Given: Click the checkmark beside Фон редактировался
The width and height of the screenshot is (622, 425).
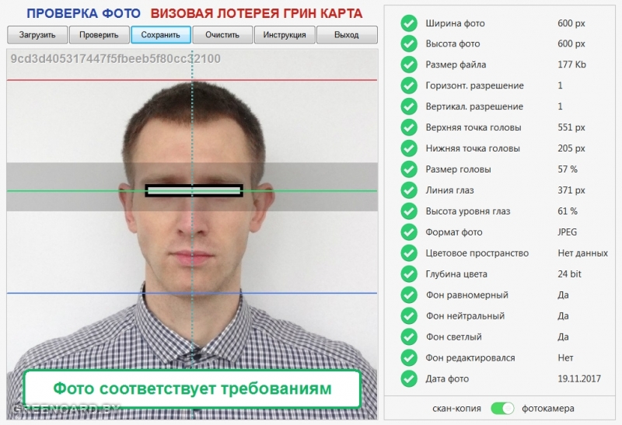Looking at the screenshot, I should coord(409,358).
